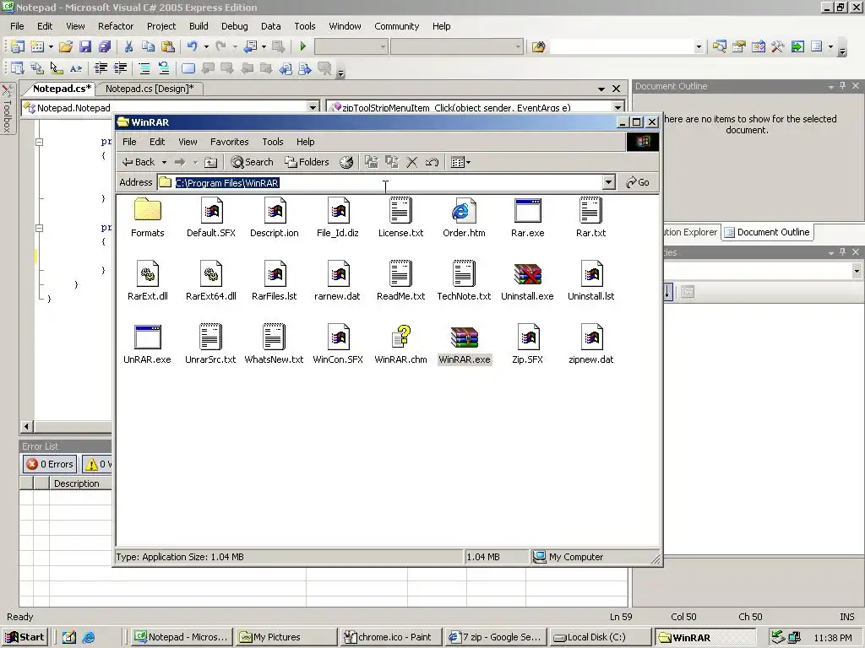Select the UnRAR.exe file

click(x=147, y=344)
